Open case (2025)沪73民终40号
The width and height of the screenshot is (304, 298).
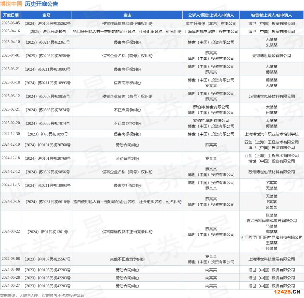tap(46, 31)
